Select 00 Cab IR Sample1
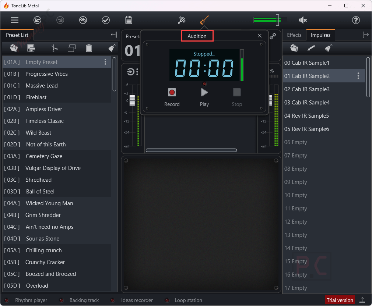This screenshot has height=306, width=372. [324, 63]
